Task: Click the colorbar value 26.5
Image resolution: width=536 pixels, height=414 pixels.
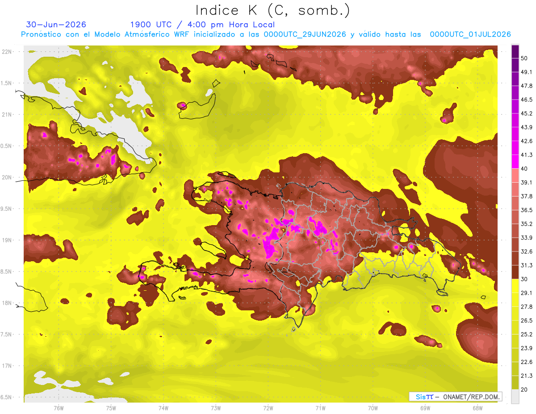Action: [527, 320]
